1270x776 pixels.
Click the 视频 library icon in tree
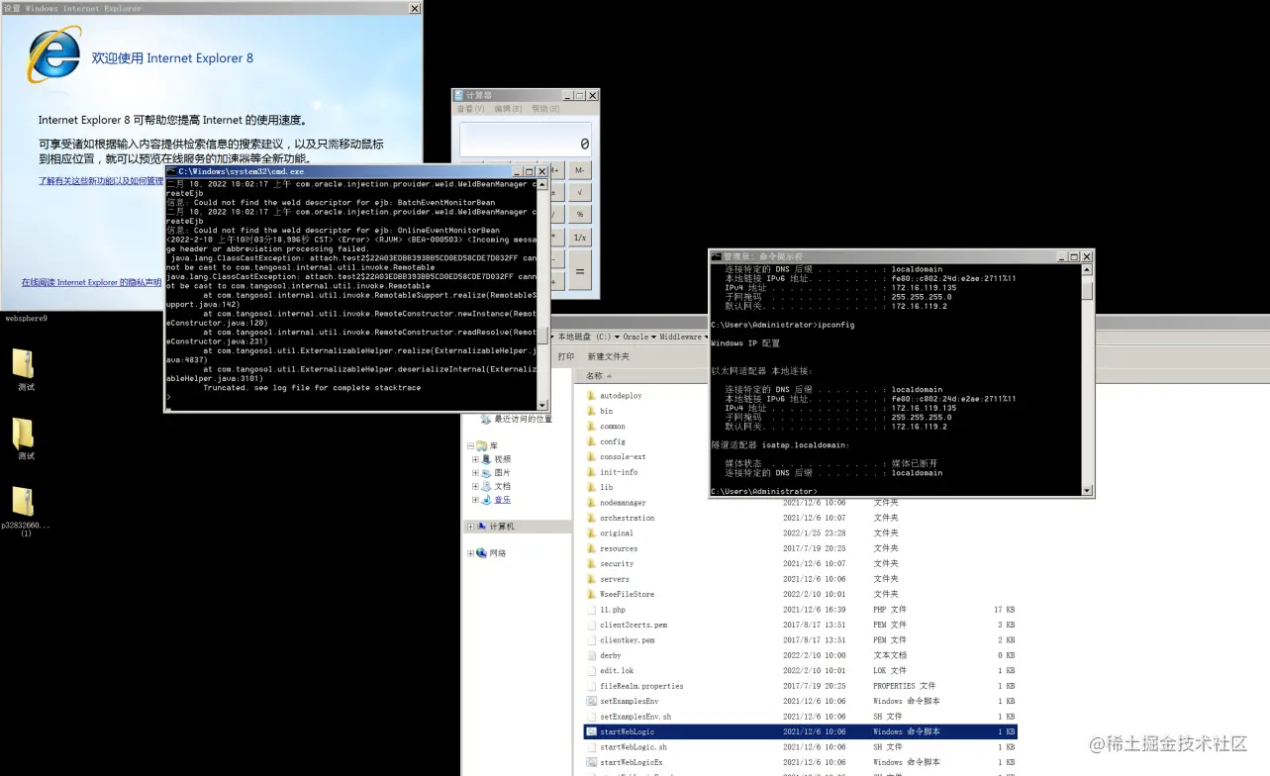pyautogui.click(x=486, y=459)
